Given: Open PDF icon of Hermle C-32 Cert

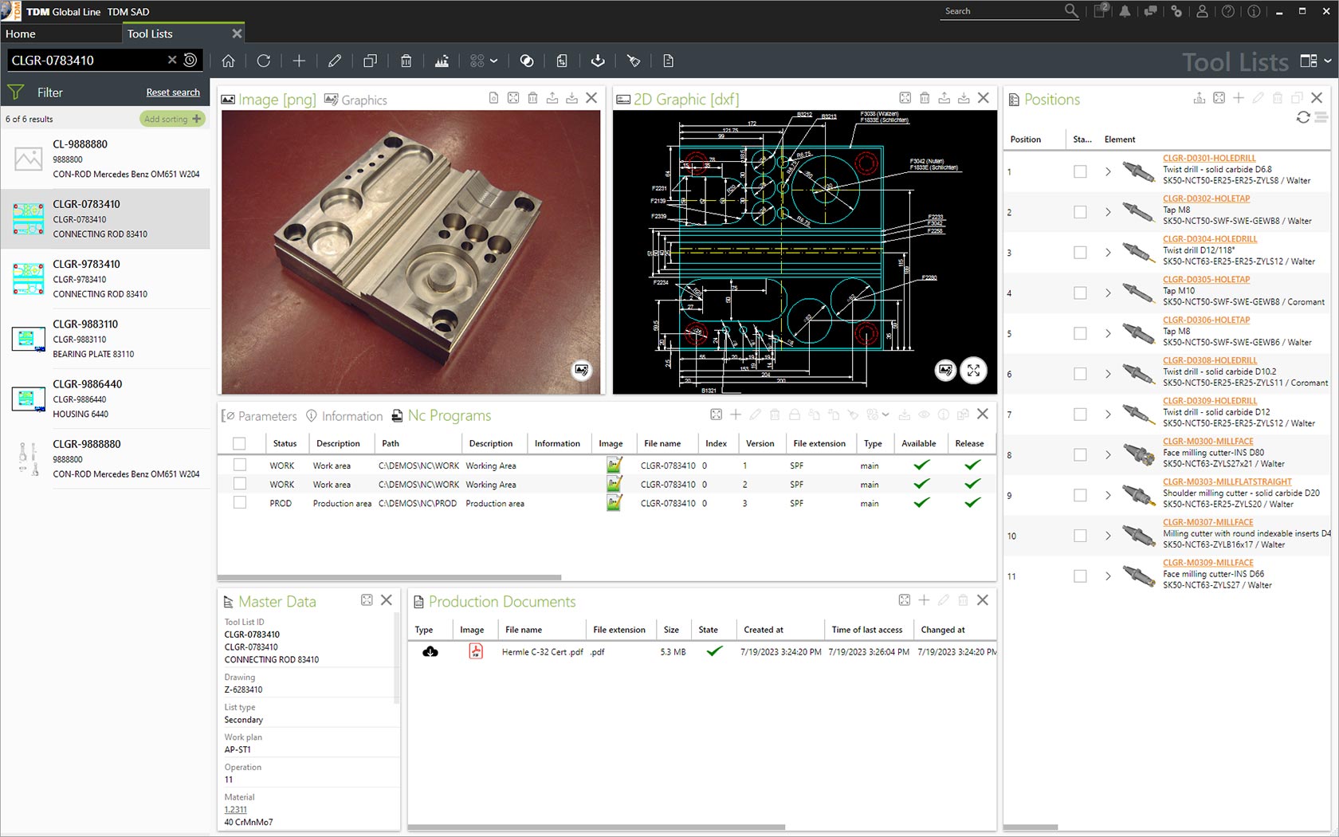Looking at the screenshot, I should pyautogui.click(x=476, y=651).
